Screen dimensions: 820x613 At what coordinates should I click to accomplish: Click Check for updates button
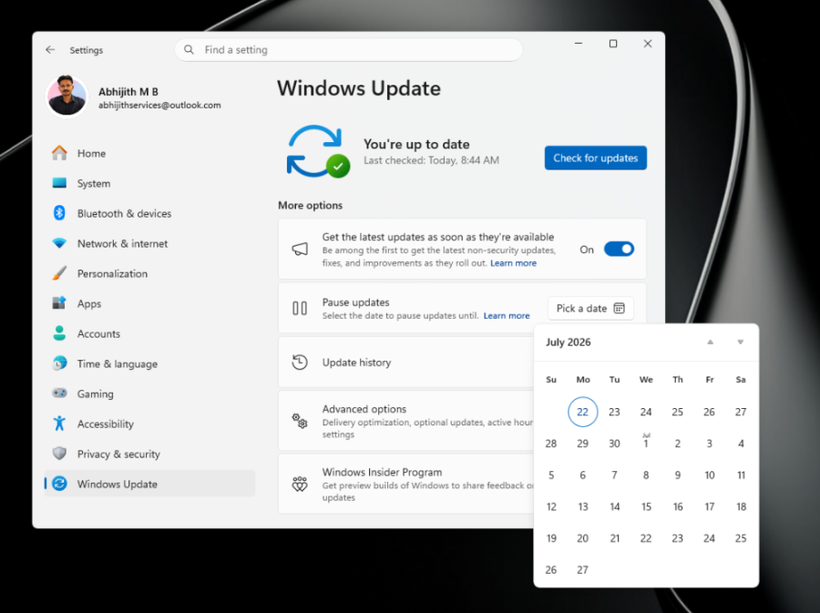point(596,158)
